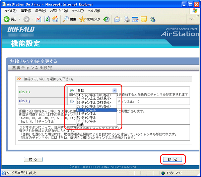Refresh the page with the Refresh icon
The width and height of the screenshot is (201, 177).
47,19
